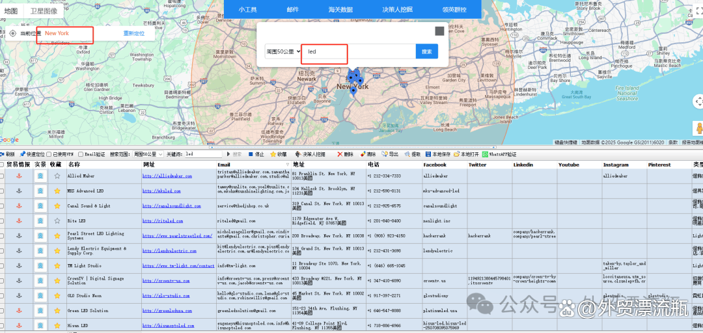This screenshot has height=333, width=703.
Task: Open the 周围50公里 dropdown in map search panel
Action: (x=283, y=51)
